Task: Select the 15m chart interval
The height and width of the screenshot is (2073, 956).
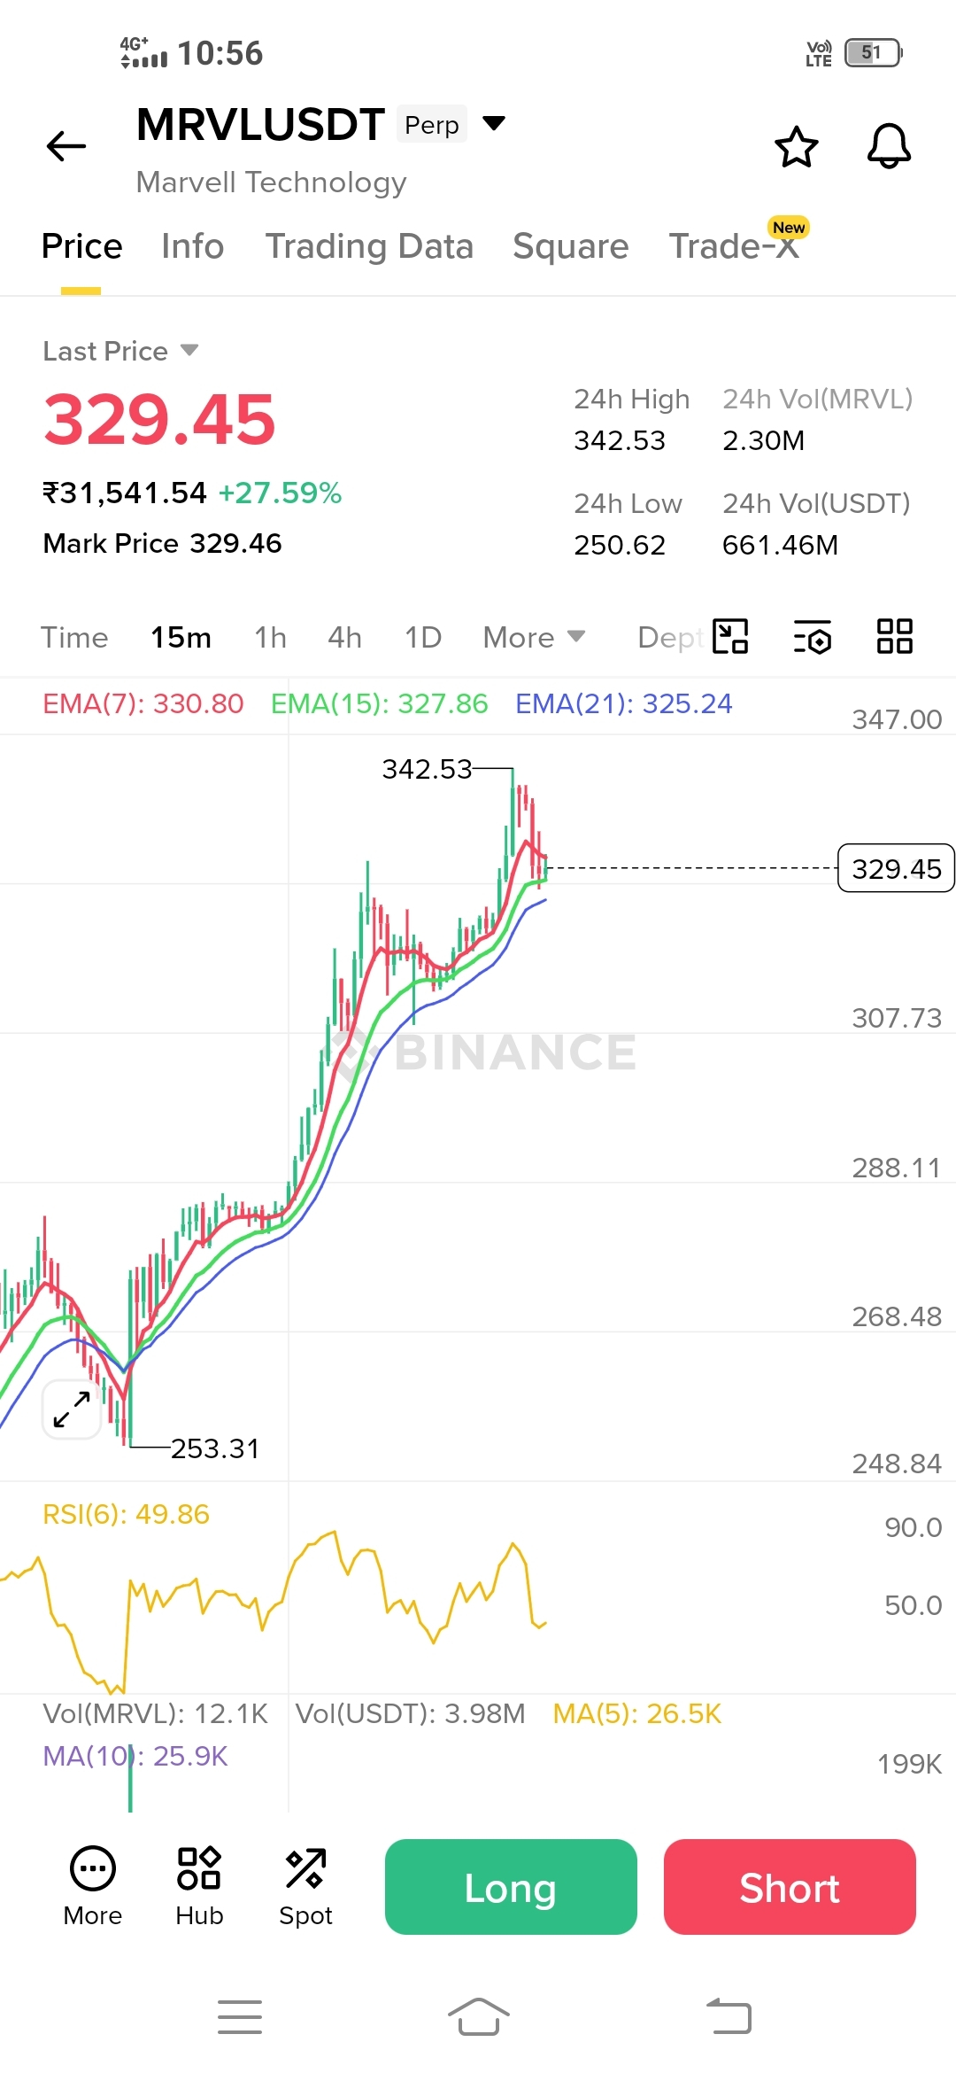Action: pyautogui.click(x=181, y=638)
